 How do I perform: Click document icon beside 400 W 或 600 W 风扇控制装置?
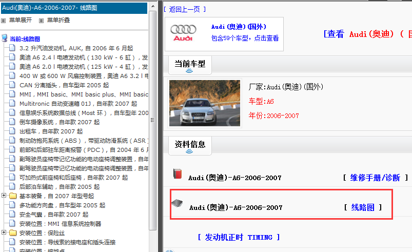pyautogui.click(x=12, y=75)
